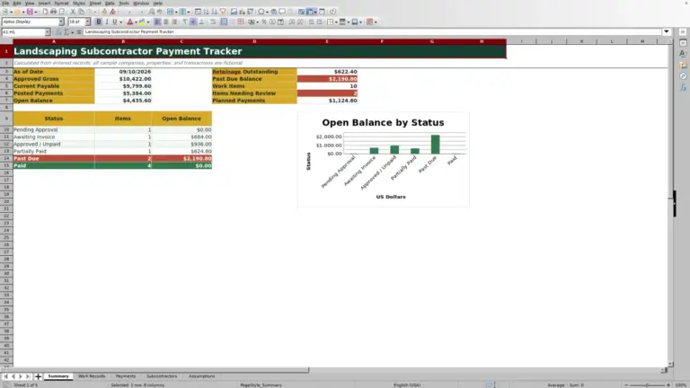Click the vertical scrollbar down arrow

670,365
